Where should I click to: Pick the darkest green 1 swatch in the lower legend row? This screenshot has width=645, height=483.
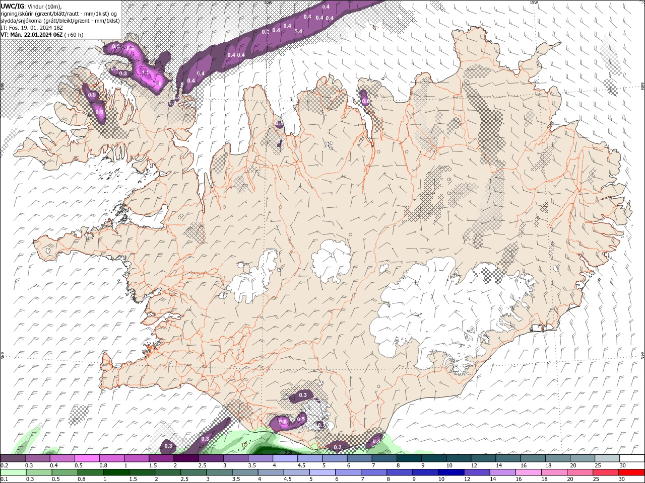pos(116,472)
